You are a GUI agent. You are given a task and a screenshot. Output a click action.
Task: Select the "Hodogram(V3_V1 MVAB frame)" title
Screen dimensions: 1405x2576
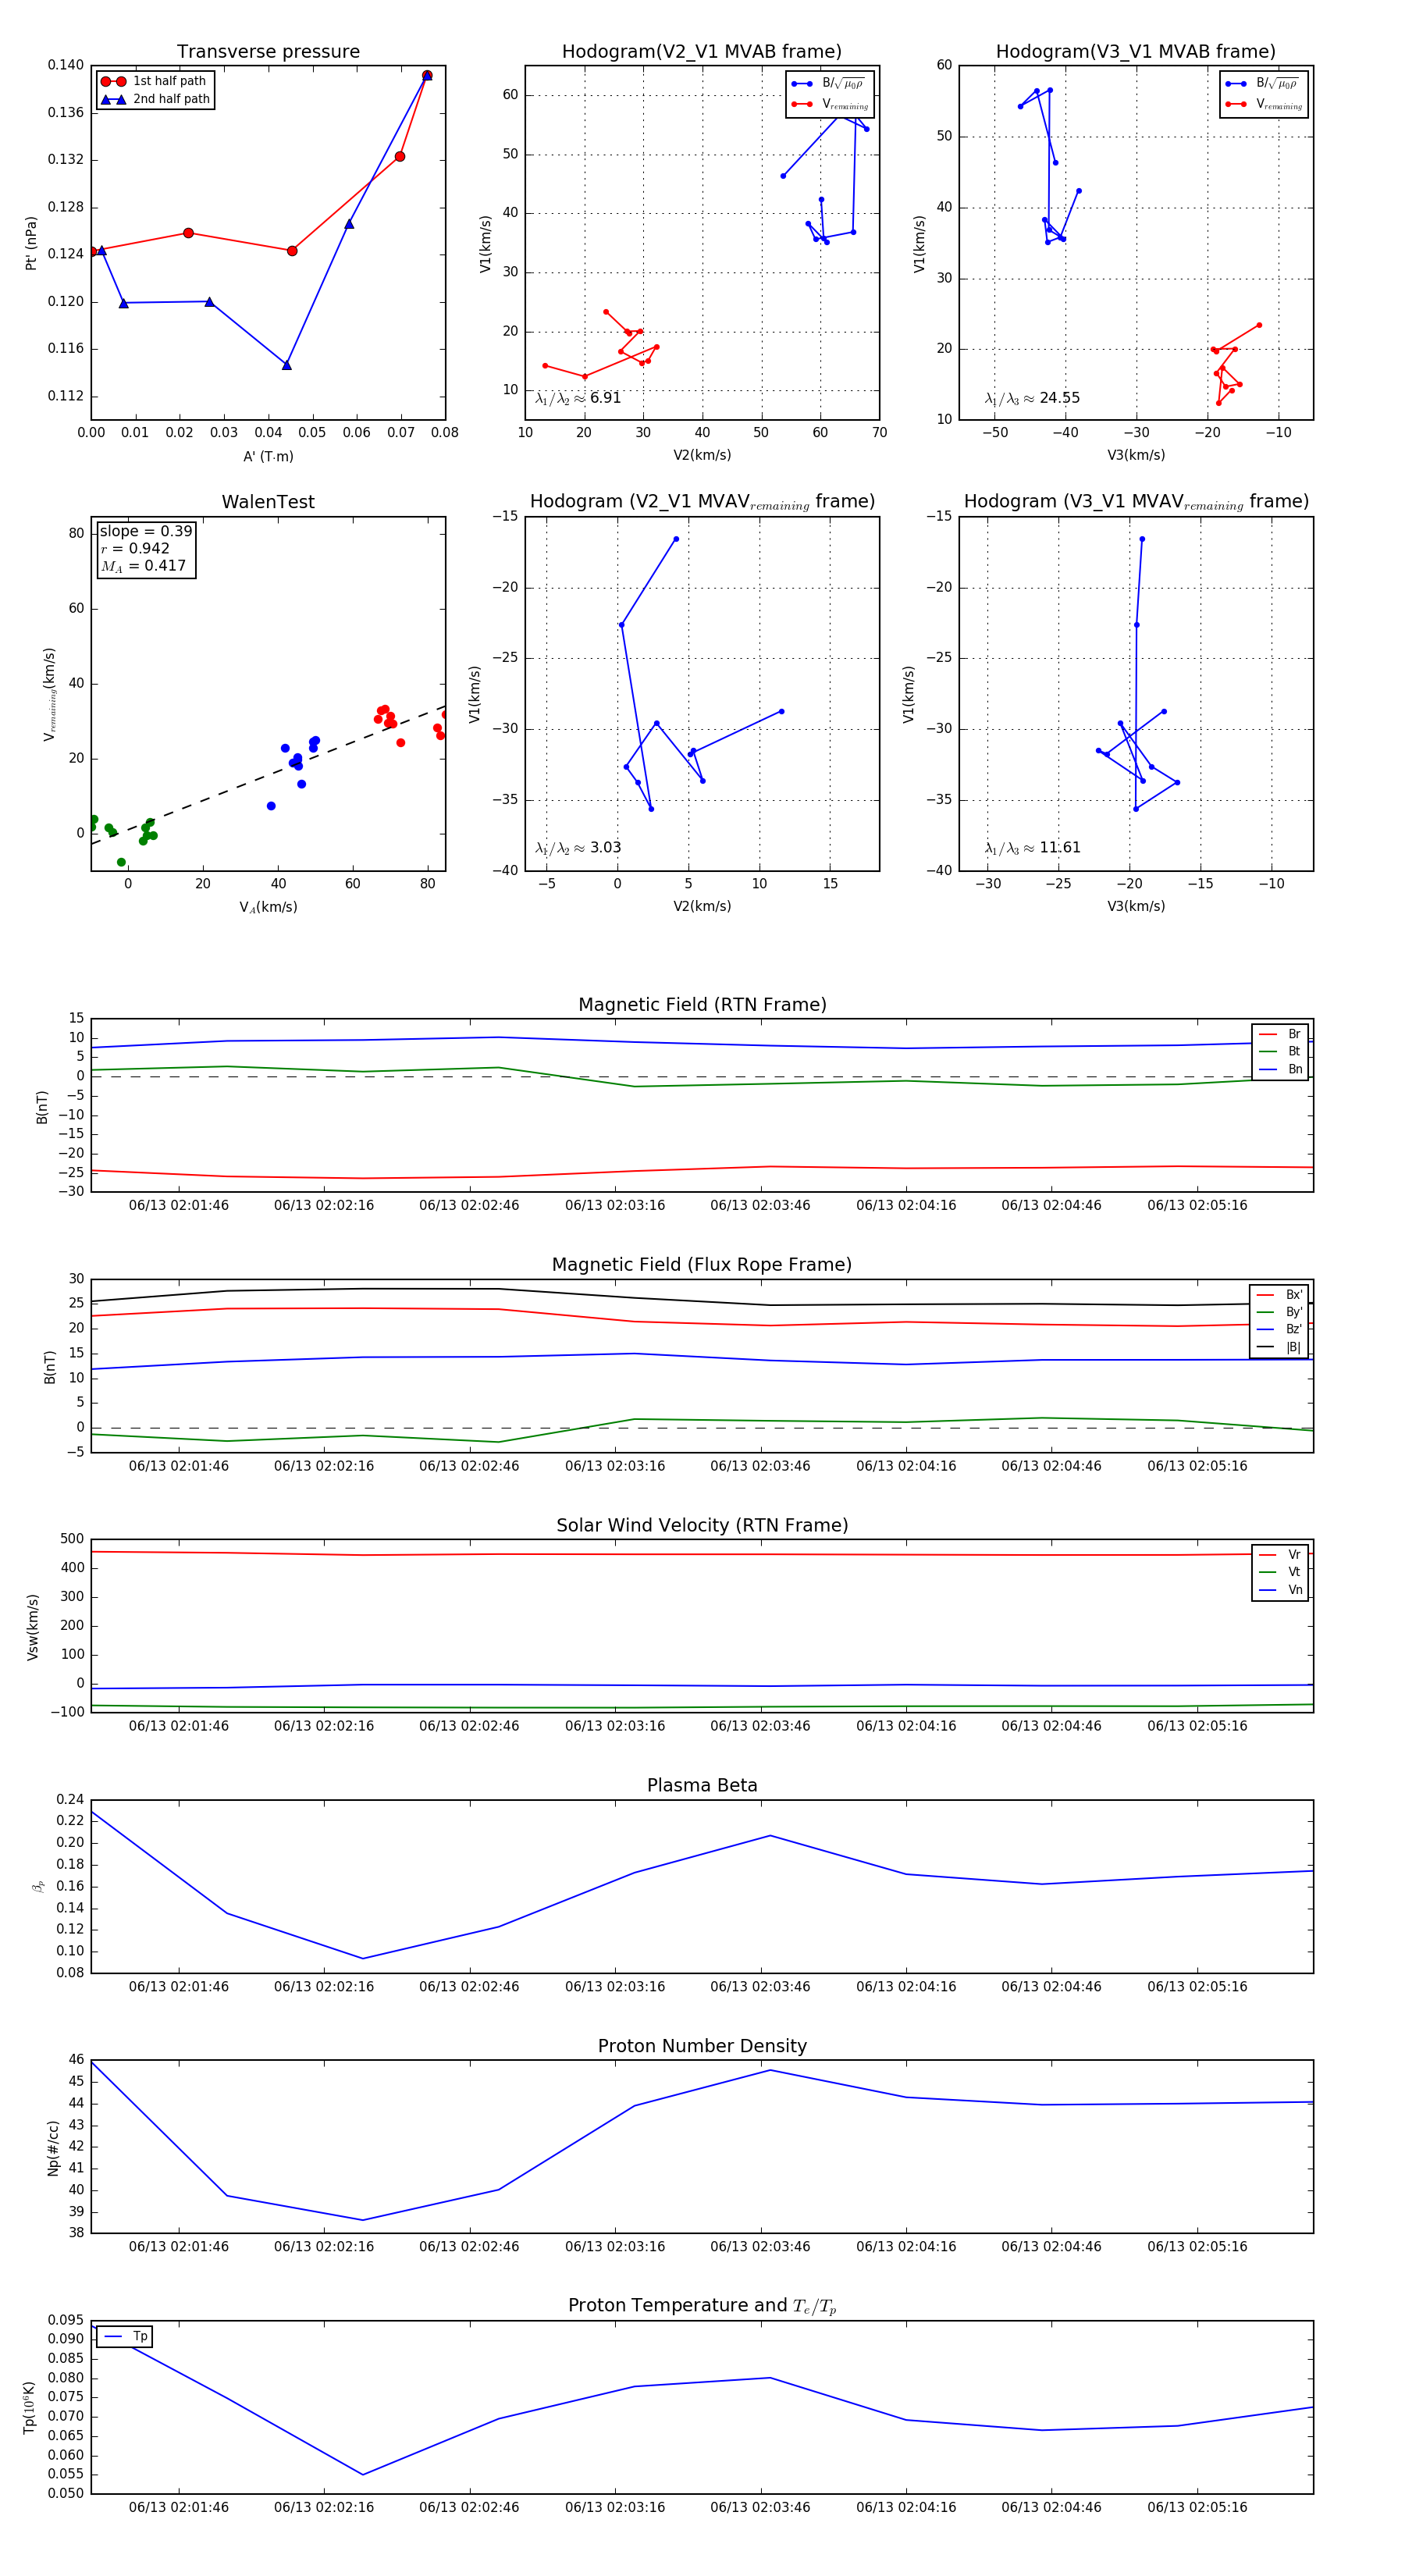coord(1135,52)
